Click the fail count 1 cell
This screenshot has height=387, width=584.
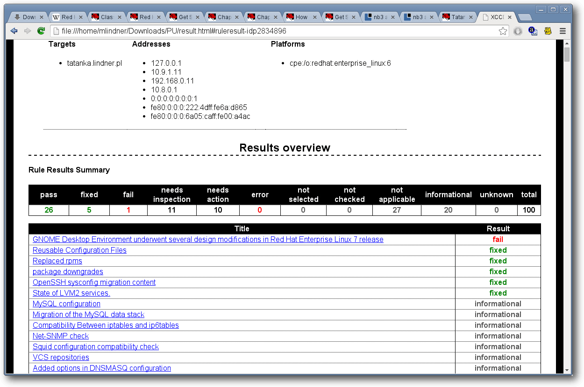point(128,210)
